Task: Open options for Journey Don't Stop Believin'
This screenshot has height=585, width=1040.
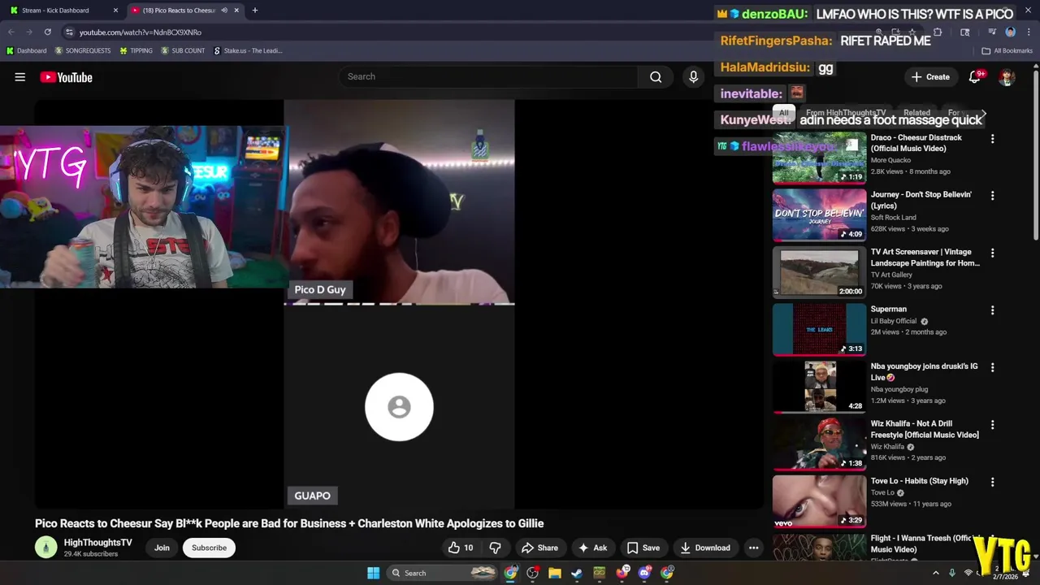Action: click(x=992, y=196)
